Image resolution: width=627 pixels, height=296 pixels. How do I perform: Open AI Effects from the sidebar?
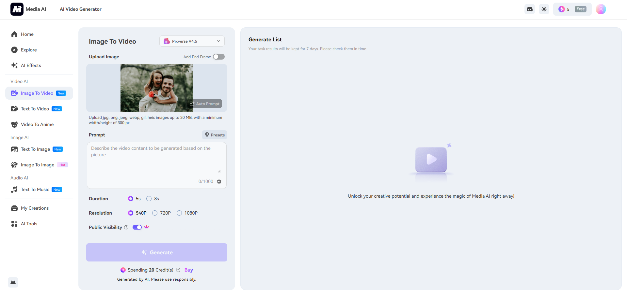39,65
